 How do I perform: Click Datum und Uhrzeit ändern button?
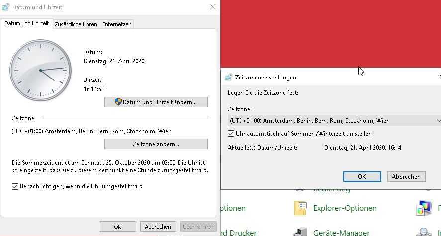156,102
